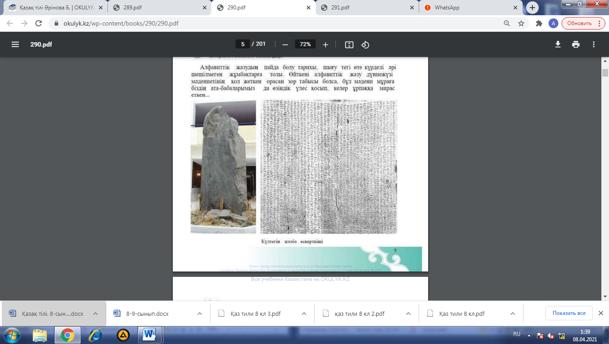Click the PDF page number field
The width and height of the screenshot is (609, 344).
click(x=242, y=44)
